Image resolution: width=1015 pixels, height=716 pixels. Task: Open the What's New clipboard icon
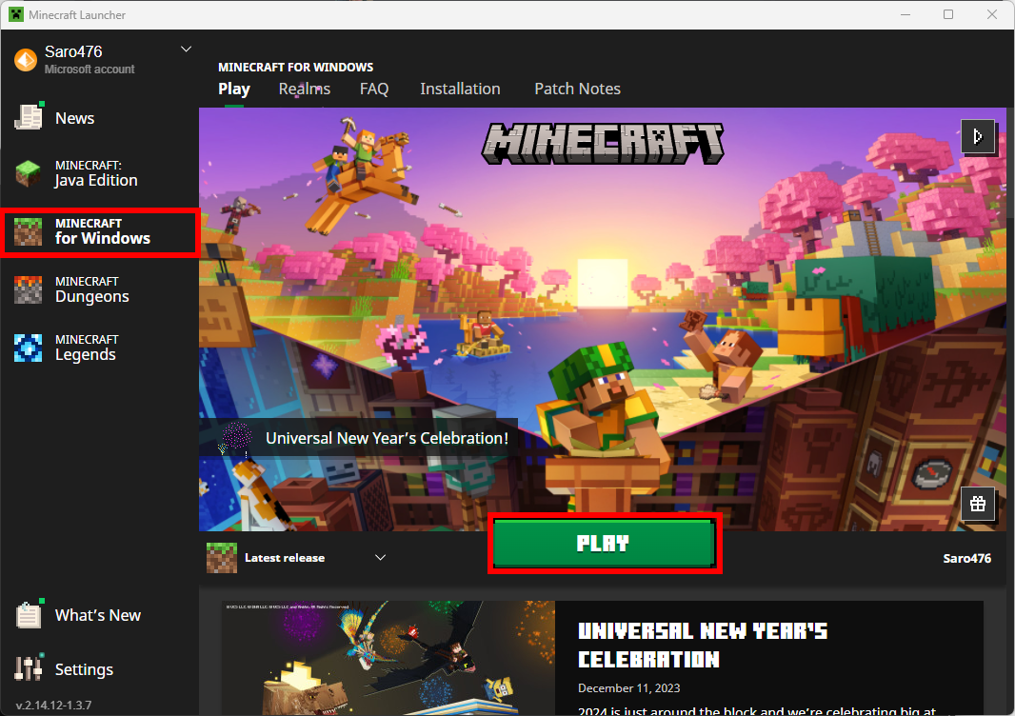coord(30,614)
